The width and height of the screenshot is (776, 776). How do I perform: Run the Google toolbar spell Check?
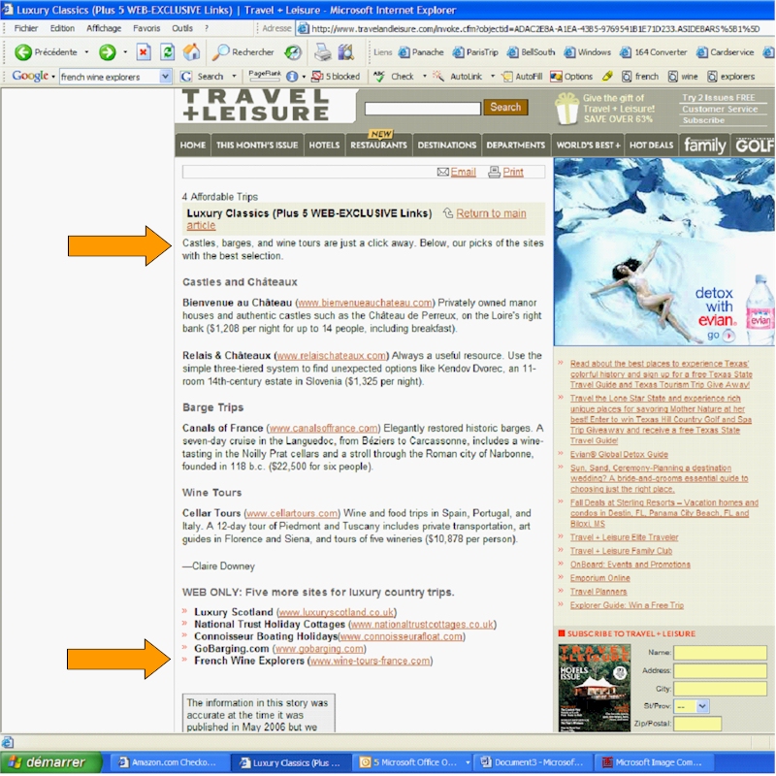(x=394, y=77)
